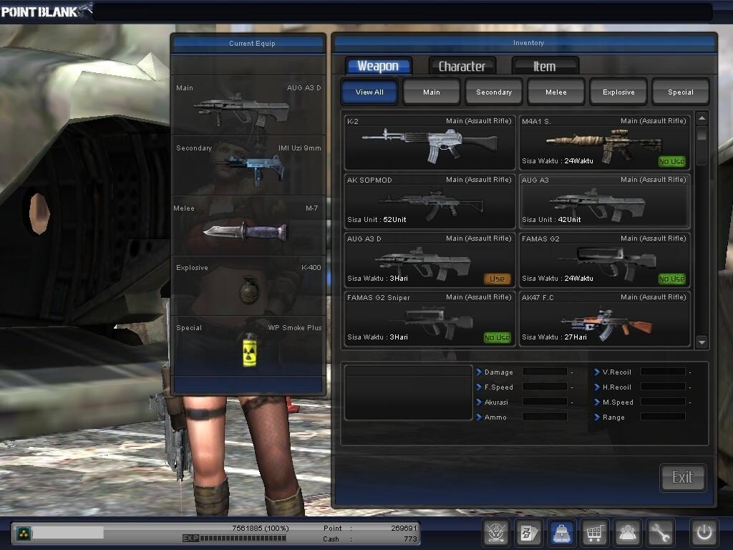The height and width of the screenshot is (550, 733).
Task: Select the K-2 assault rifle item
Action: tap(429, 143)
